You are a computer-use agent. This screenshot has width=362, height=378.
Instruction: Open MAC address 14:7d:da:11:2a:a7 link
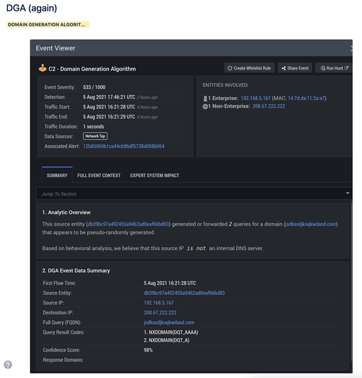click(x=306, y=98)
